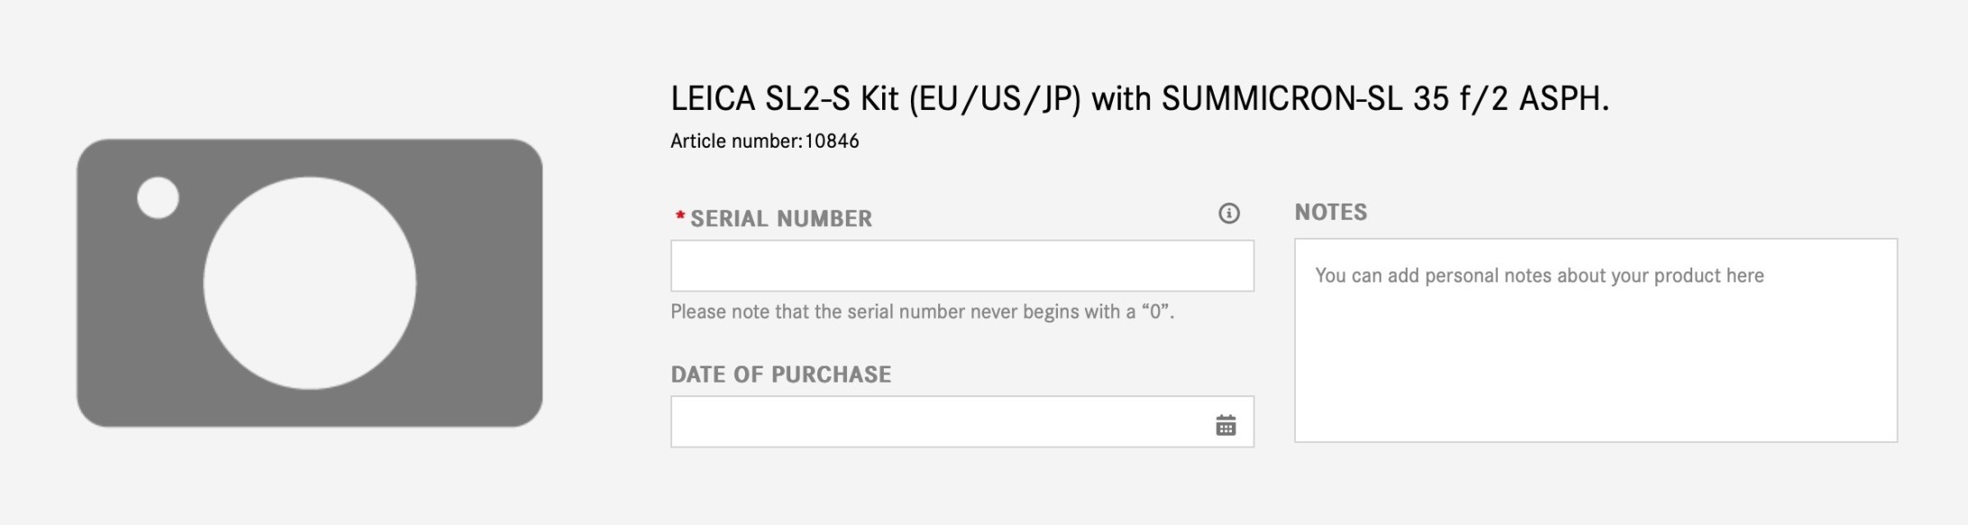Click inside the Notes text area
Viewport: 1968px width, 525px height.
(1595, 360)
